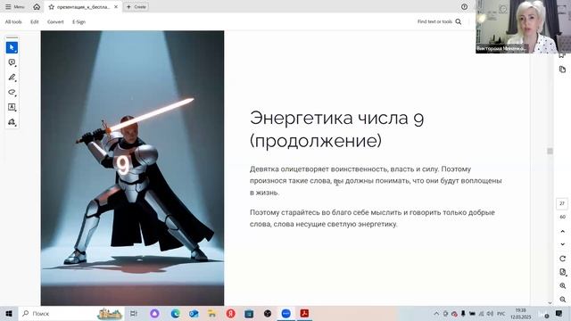Open Adobe Acrobat from the taskbar

[x=304, y=313]
